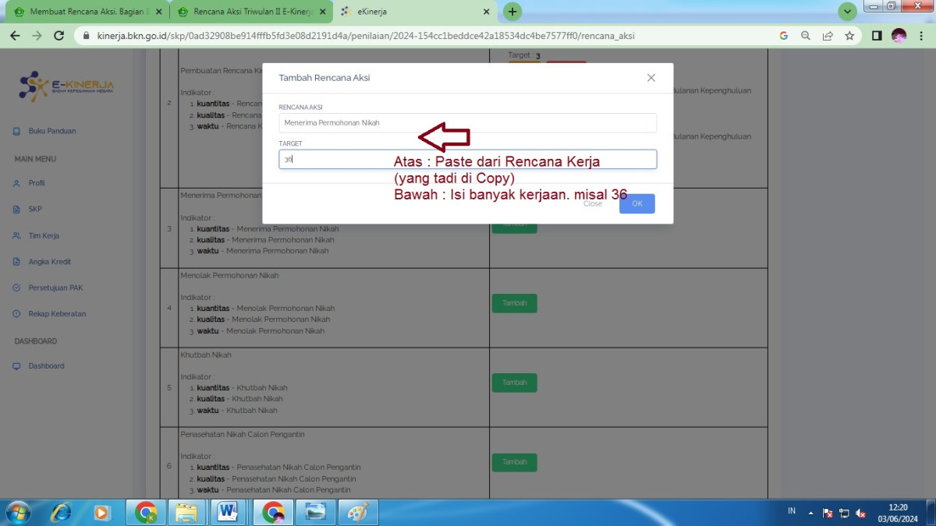Click 'Penasehatan Nikah Calon Pengantin' row title
Screen dimensions: 936x526
(243, 434)
